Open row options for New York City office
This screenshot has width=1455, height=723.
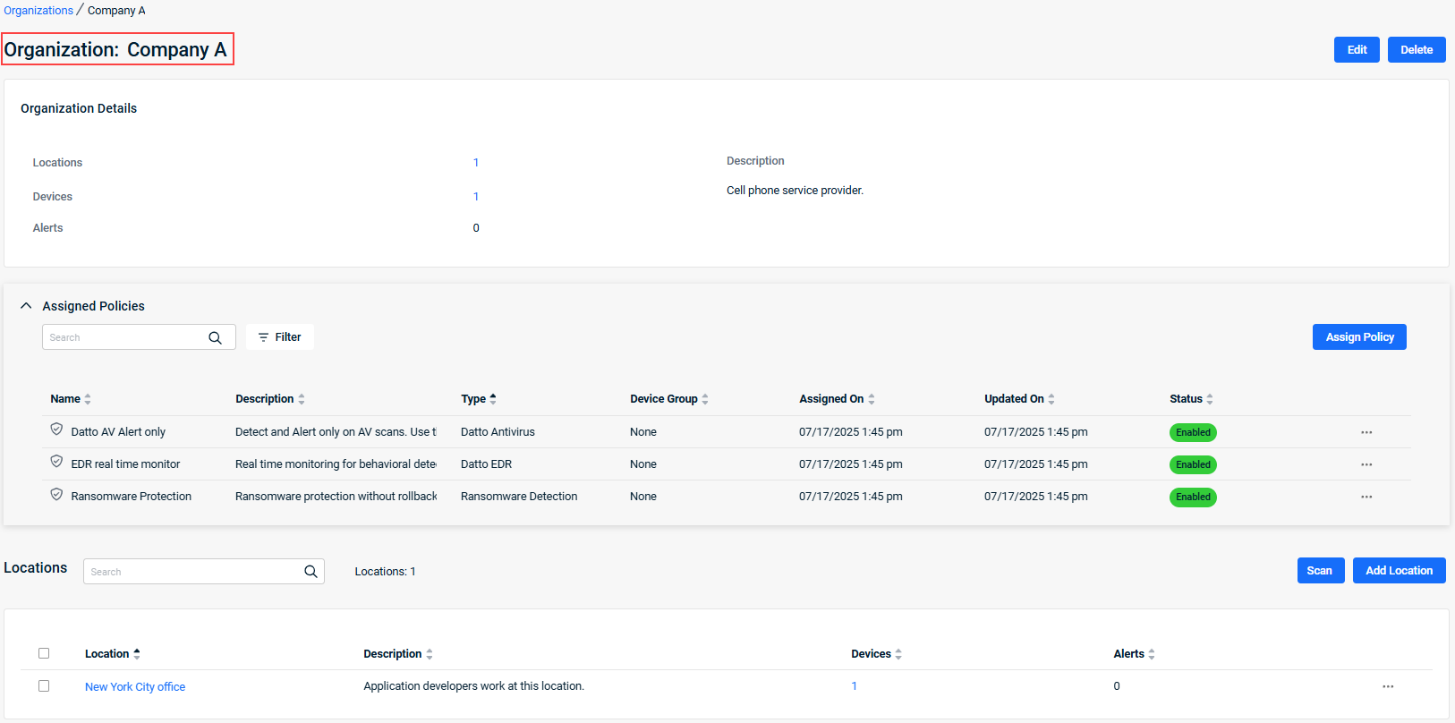(x=1388, y=686)
